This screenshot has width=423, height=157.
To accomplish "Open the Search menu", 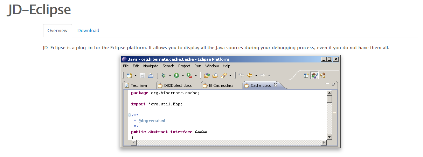I will point(168,66).
